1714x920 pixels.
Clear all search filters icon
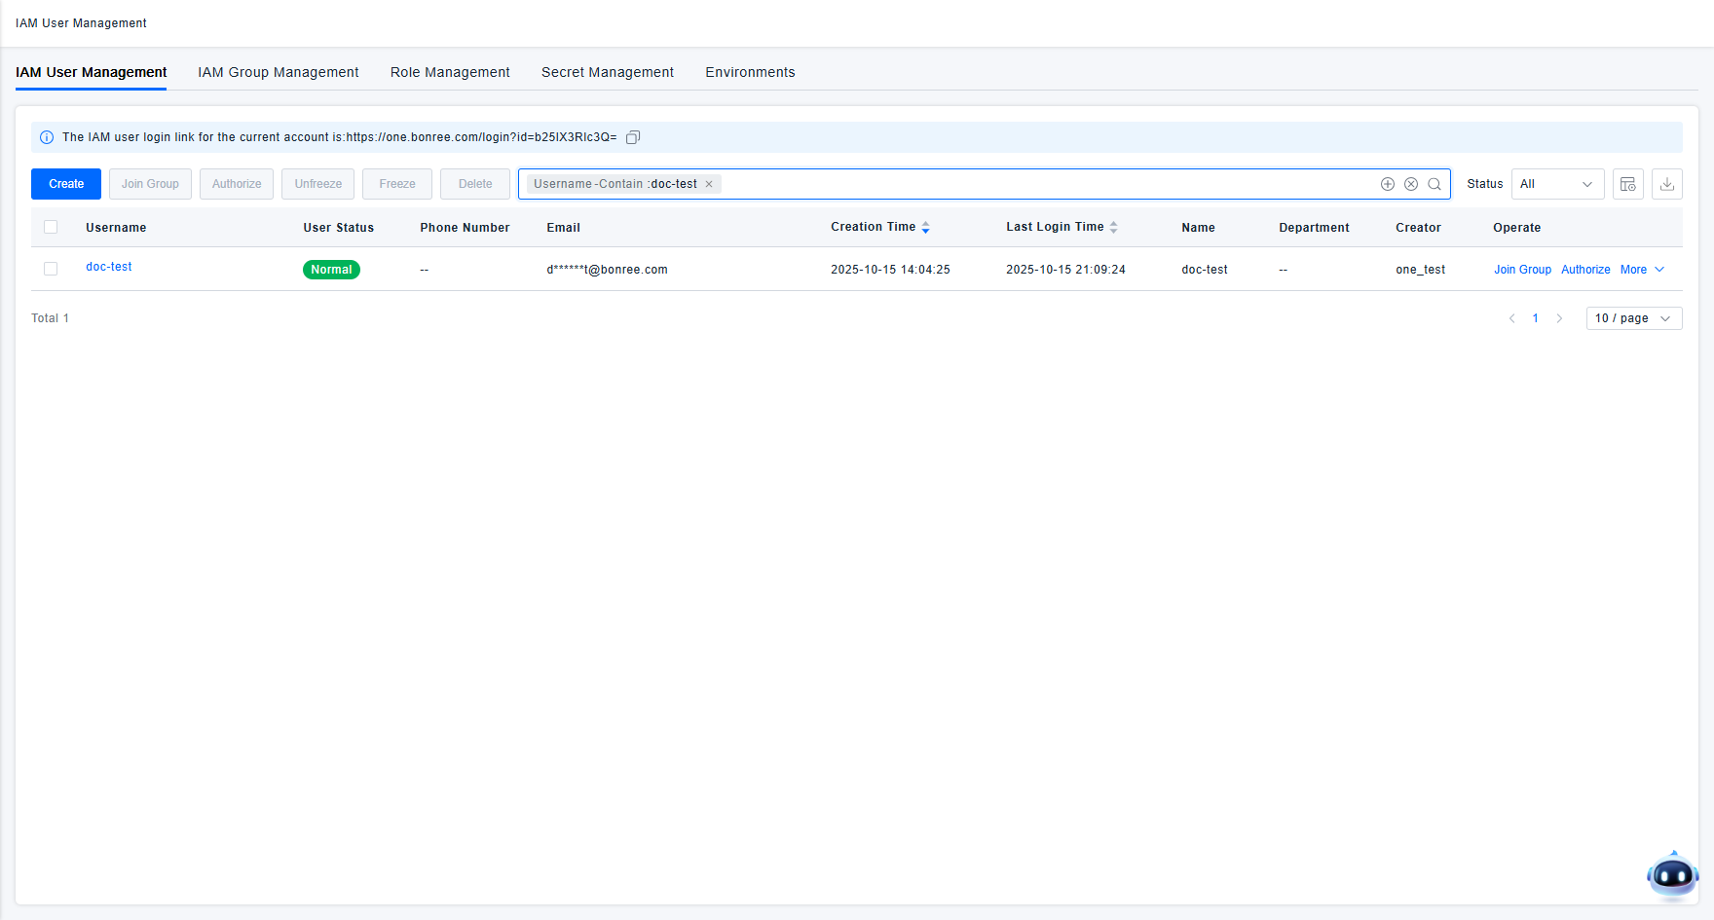[x=1411, y=184]
